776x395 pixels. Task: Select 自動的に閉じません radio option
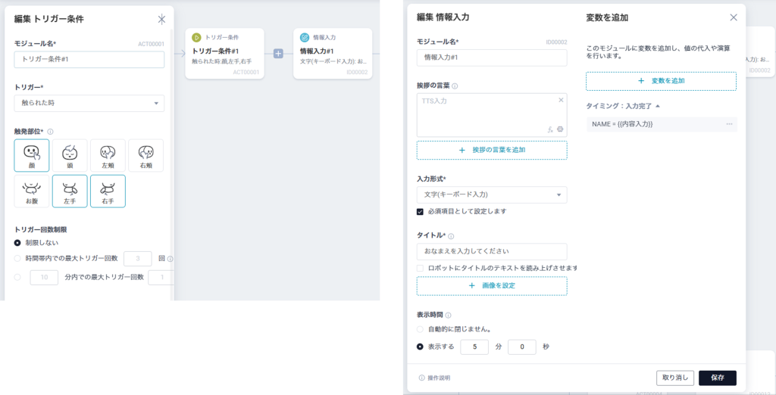421,329
